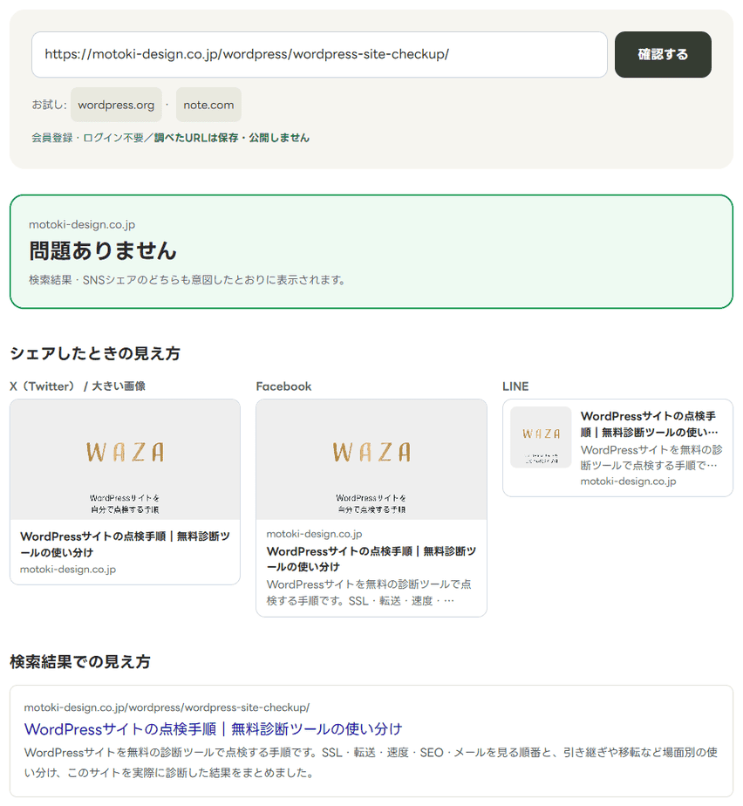Click the 調べたURLは保存・公開しません notice
Screen dimensions: 743x806
tap(232, 138)
